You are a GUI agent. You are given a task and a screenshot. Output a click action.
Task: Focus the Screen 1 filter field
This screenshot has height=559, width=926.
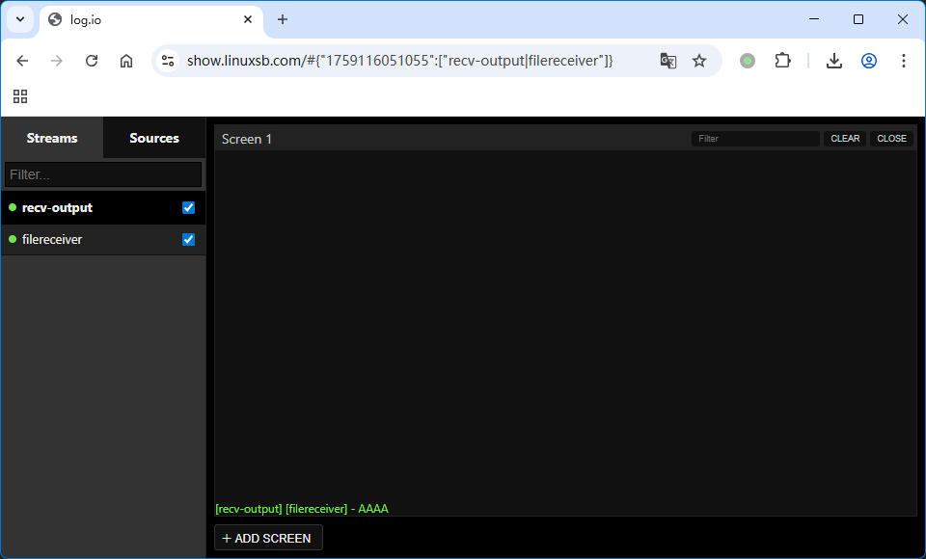click(755, 139)
